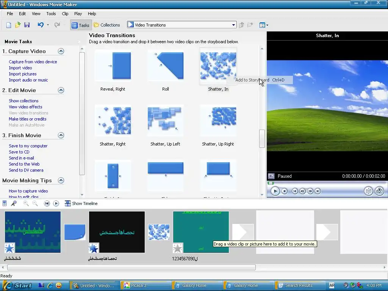Open the View menu
The image size is (388, 291).
pyautogui.click(x=36, y=14)
